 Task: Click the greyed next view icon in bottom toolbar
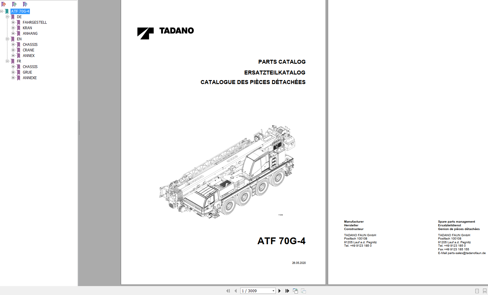tap(303, 291)
